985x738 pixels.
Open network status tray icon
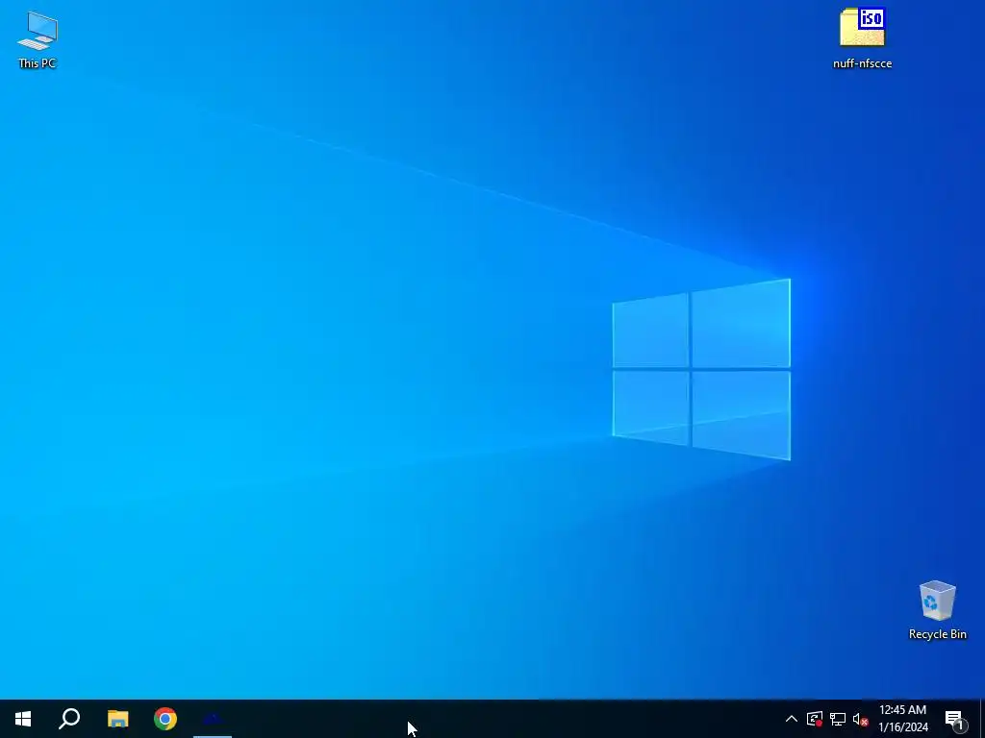coord(838,719)
